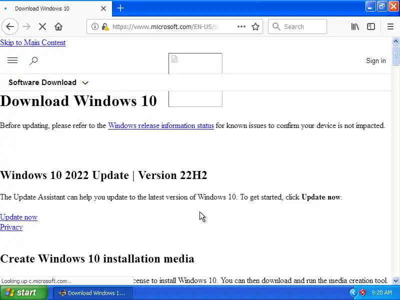Open page actions three-dot menu
The width and height of the screenshot is (400, 300).
point(241,26)
